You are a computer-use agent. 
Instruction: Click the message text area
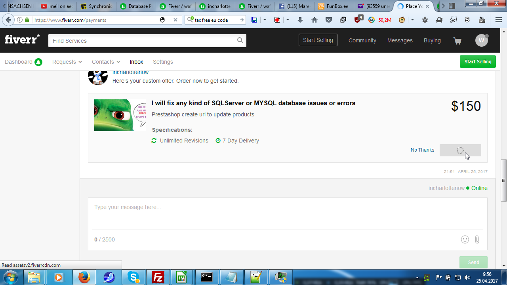coord(288,214)
